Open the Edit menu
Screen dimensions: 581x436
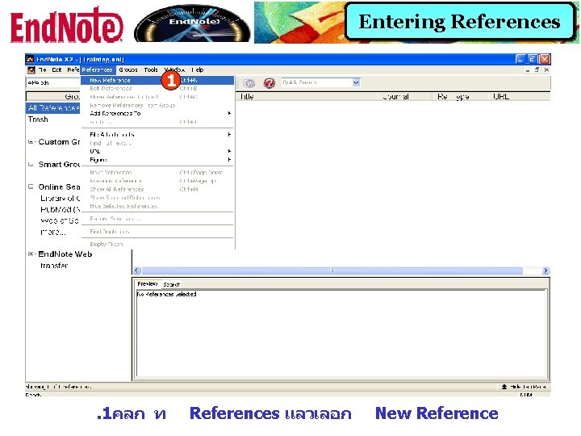coord(56,69)
